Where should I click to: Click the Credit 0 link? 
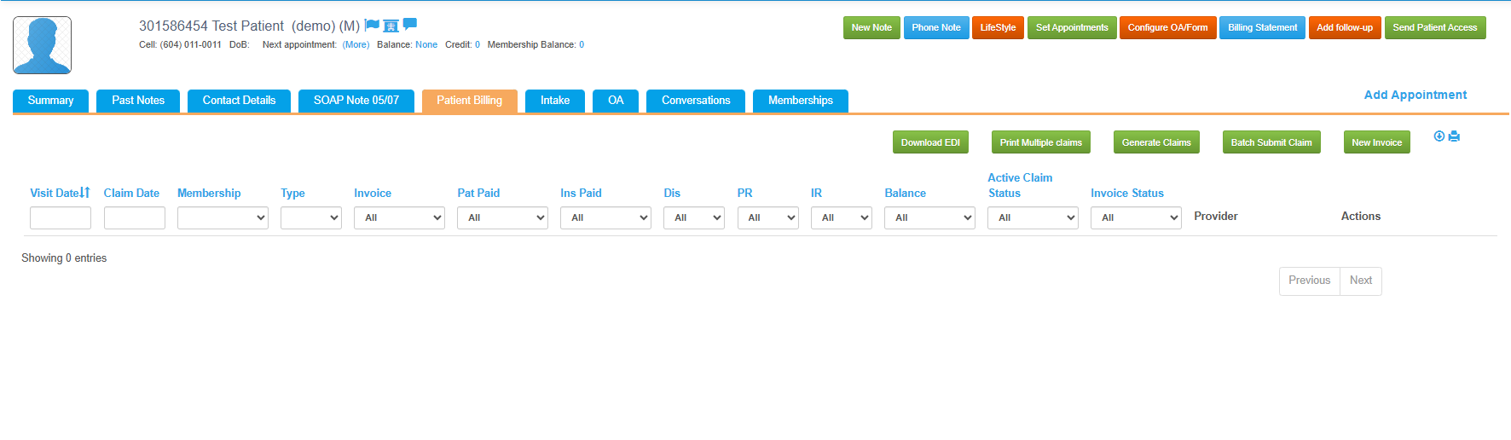[x=478, y=45]
